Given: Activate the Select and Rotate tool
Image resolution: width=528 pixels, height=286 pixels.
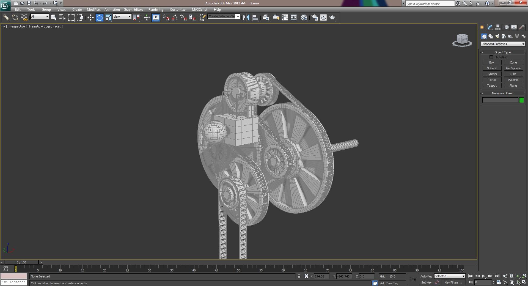Looking at the screenshot, I should pyautogui.click(x=100, y=18).
